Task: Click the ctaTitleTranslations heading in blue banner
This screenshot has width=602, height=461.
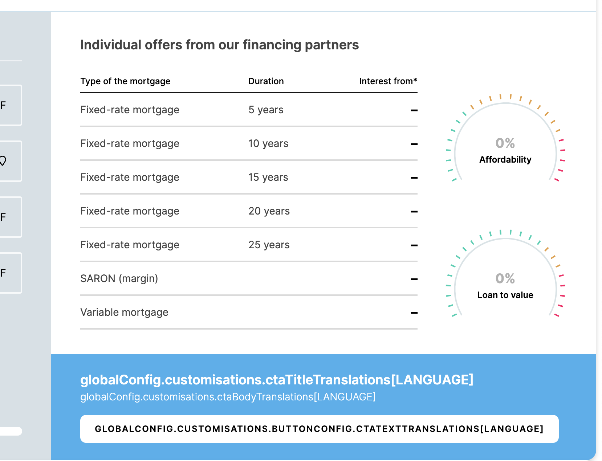Action: click(277, 380)
